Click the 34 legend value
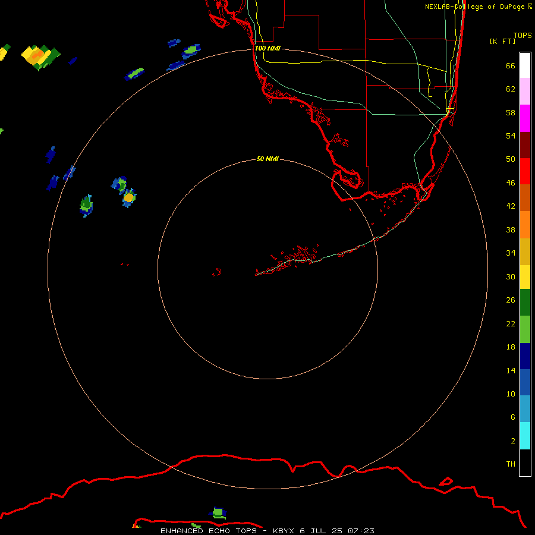Screen dimensions: 535x535 tap(511, 253)
